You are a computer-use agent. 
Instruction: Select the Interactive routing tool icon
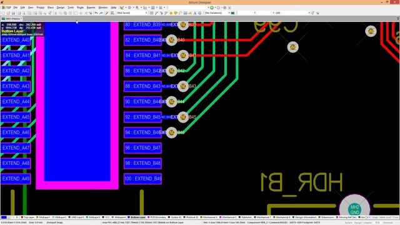coord(156,12)
